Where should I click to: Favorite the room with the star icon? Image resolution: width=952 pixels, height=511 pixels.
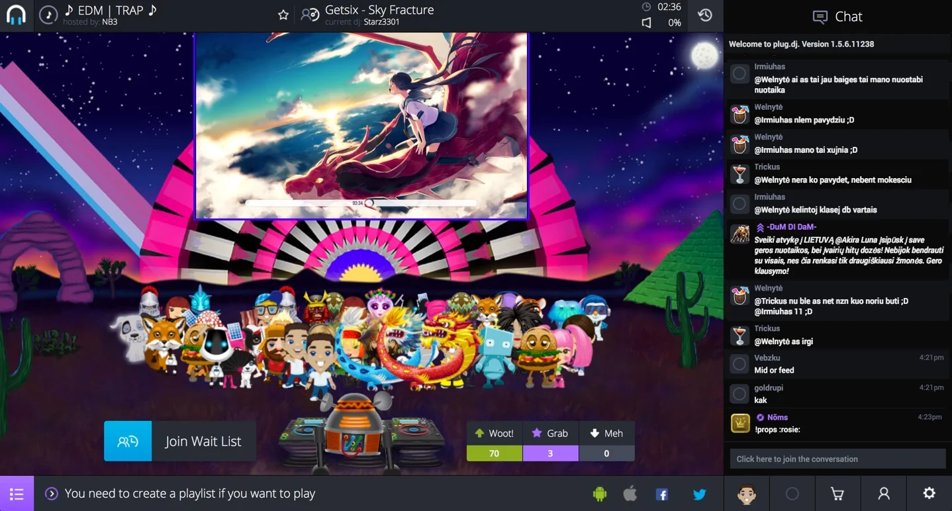point(283,15)
